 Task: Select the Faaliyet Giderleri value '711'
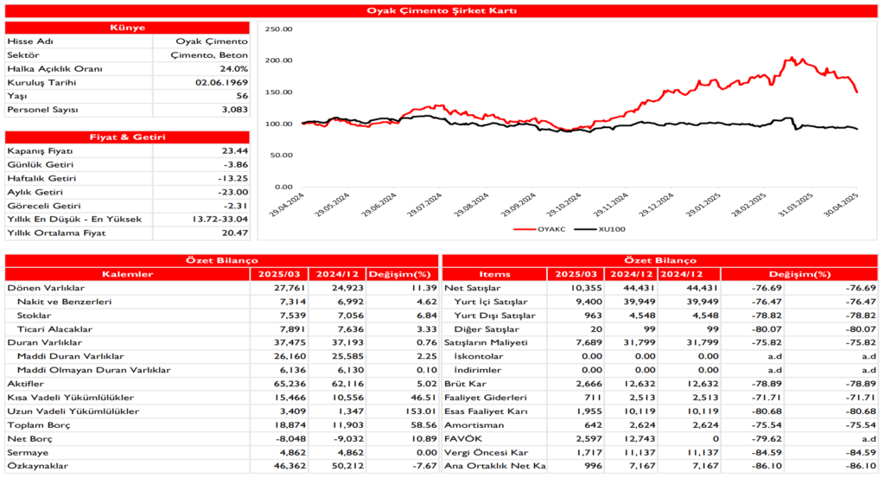click(595, 398)
